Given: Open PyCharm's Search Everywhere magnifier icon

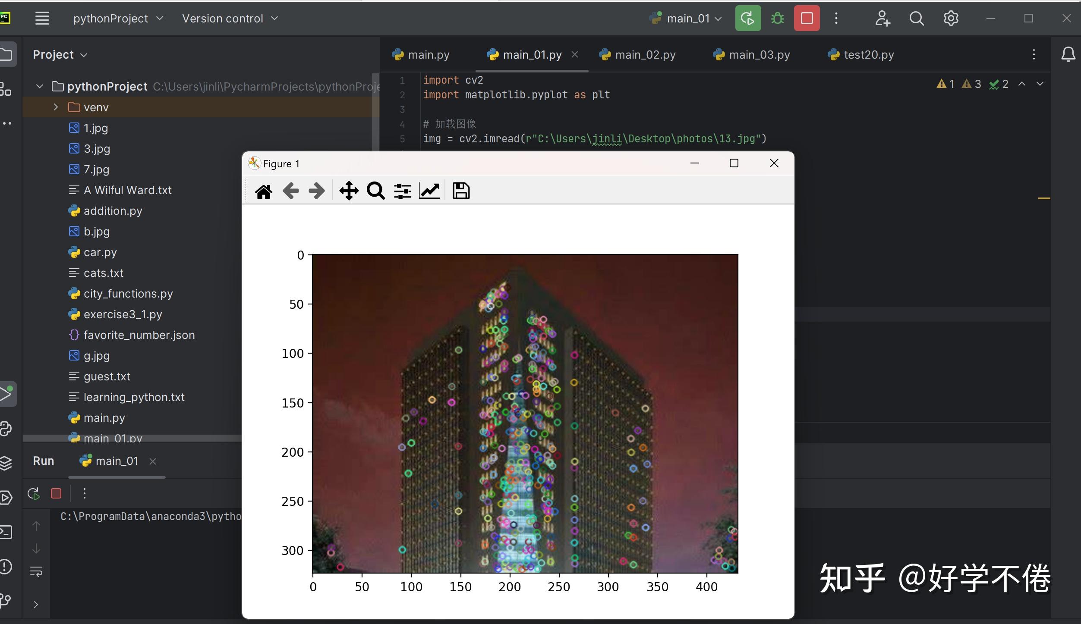Looking at the screenshot, I should tap(917, 18).
